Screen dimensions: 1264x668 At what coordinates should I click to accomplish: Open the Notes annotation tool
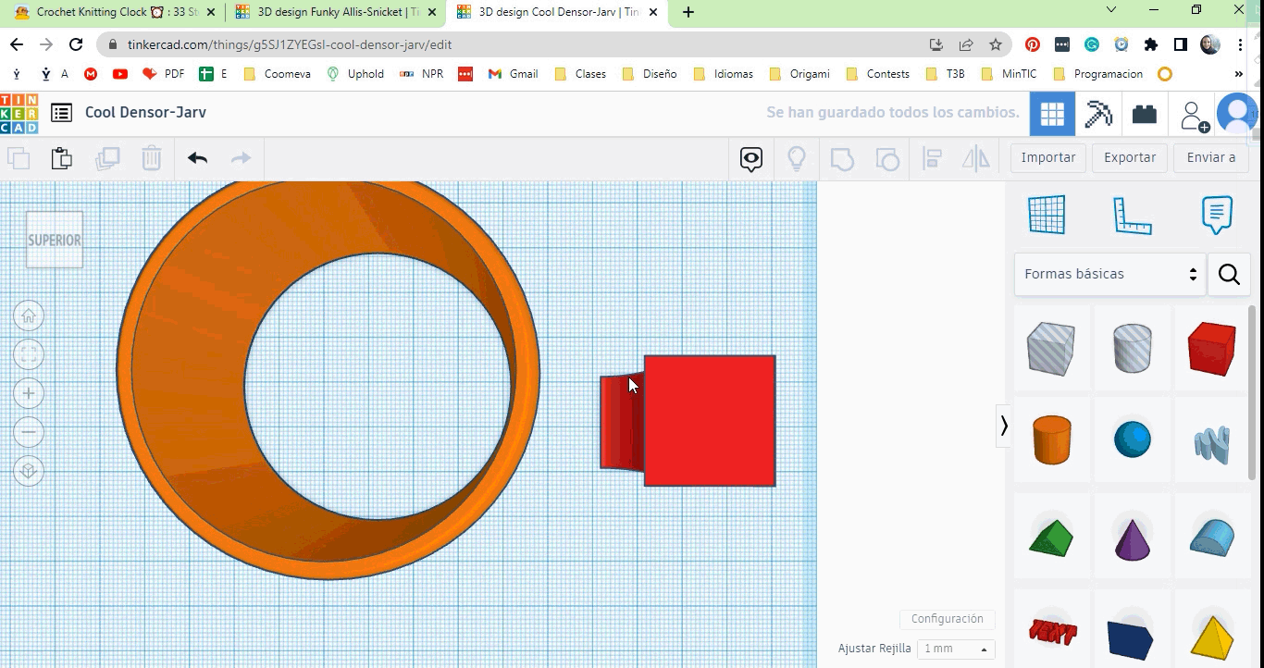[1216, 214]
